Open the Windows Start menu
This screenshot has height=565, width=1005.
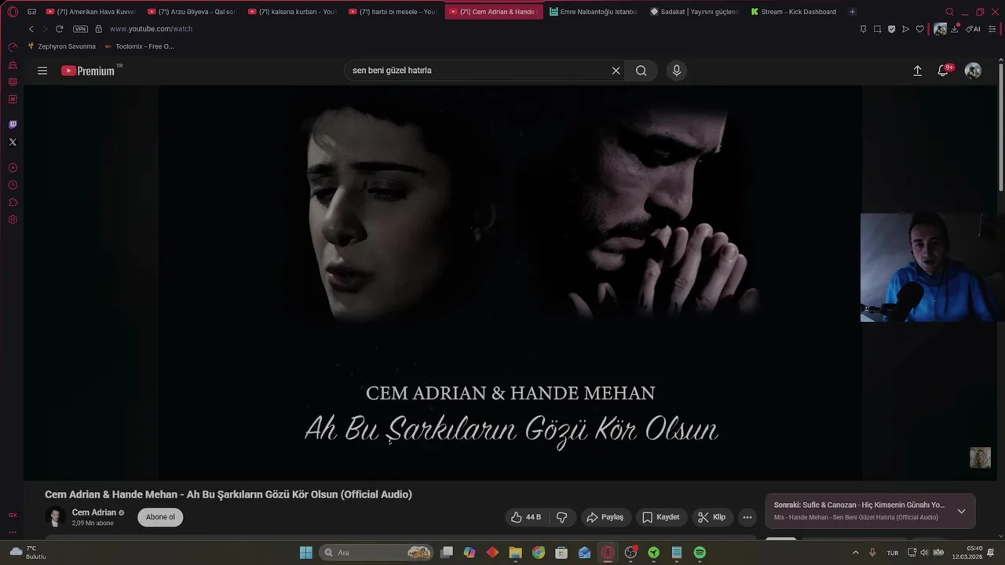point(306,552)
